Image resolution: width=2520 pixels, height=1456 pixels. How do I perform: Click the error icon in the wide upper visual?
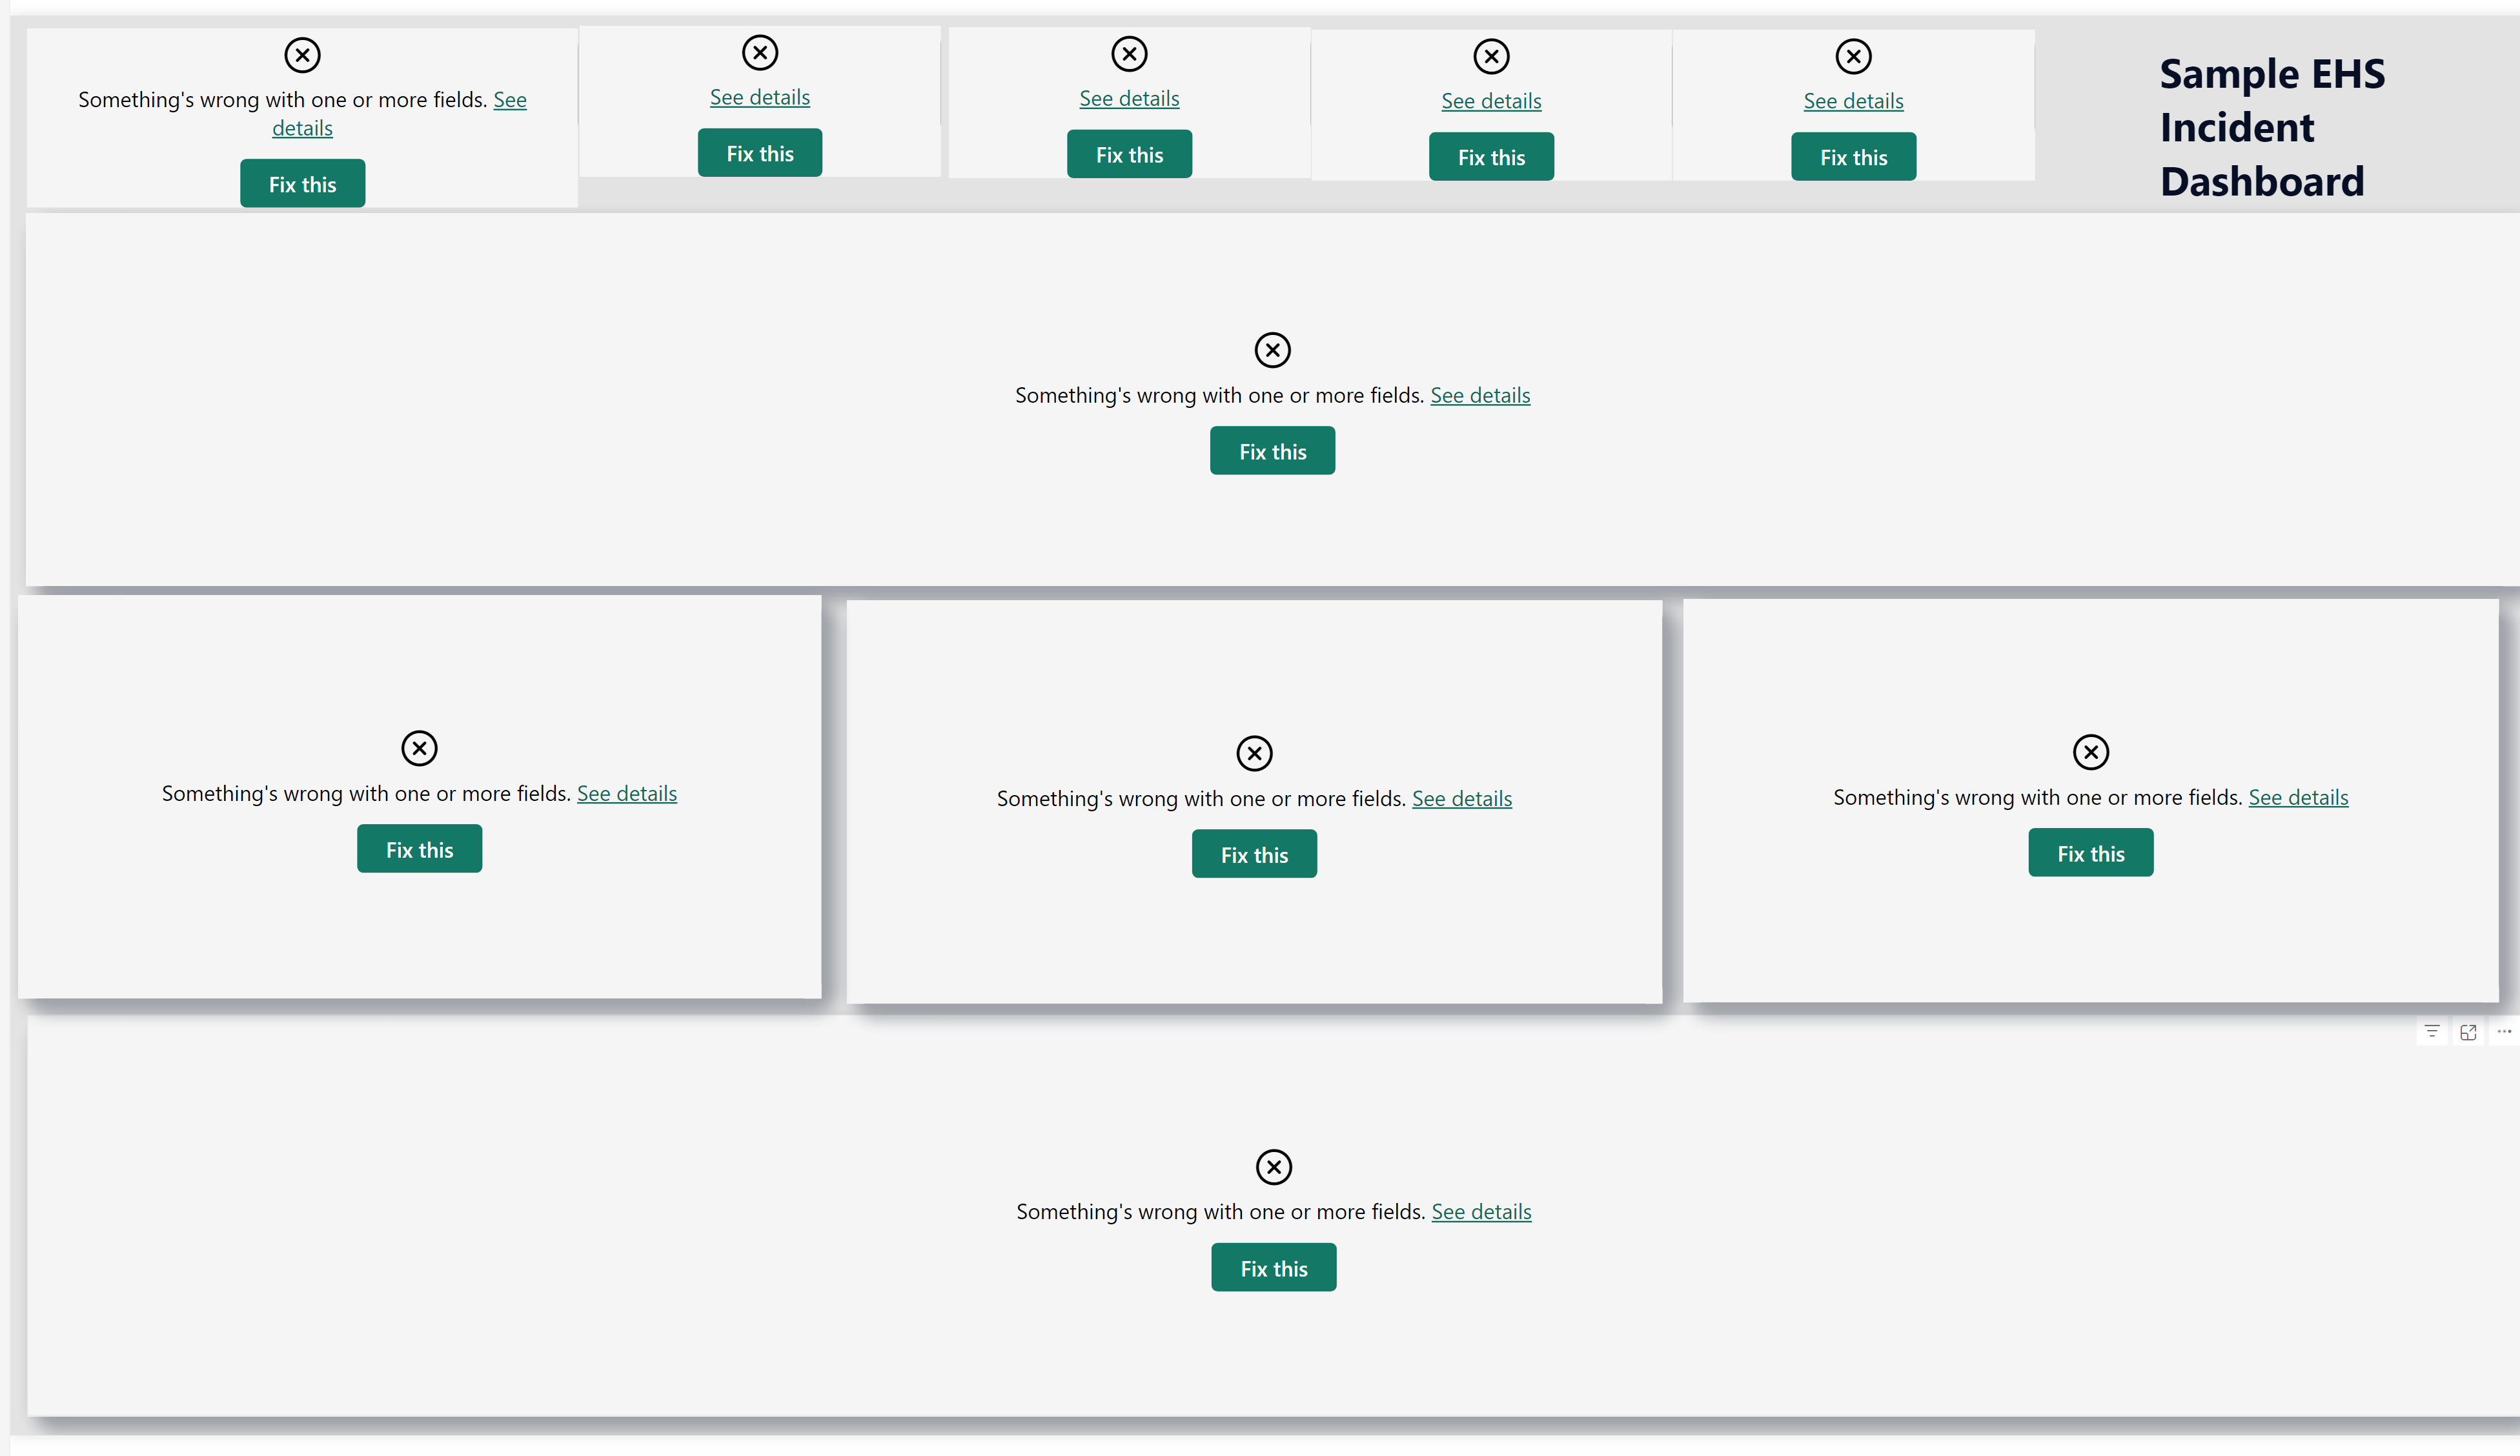pyautogui.click(x=1272, y=350)
